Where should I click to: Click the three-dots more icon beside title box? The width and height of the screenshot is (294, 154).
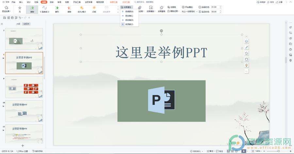[246, 71]
